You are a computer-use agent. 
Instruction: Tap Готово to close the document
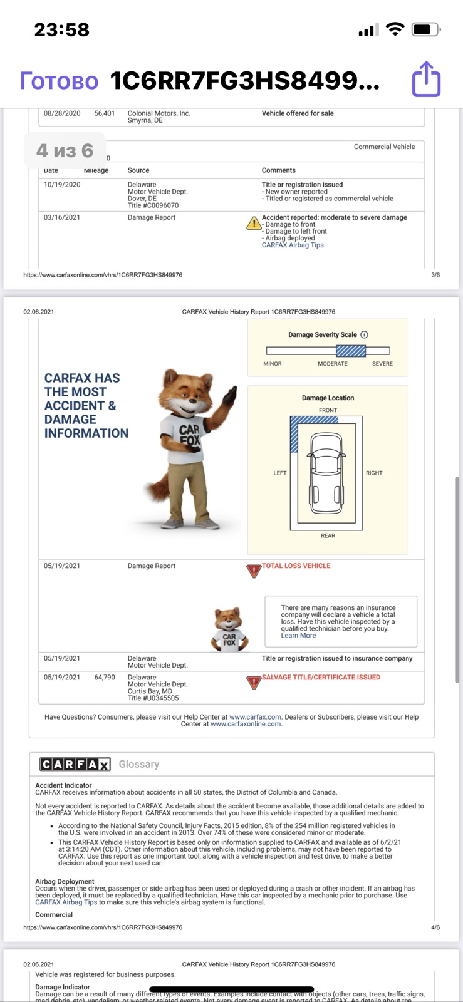[59, 81]
